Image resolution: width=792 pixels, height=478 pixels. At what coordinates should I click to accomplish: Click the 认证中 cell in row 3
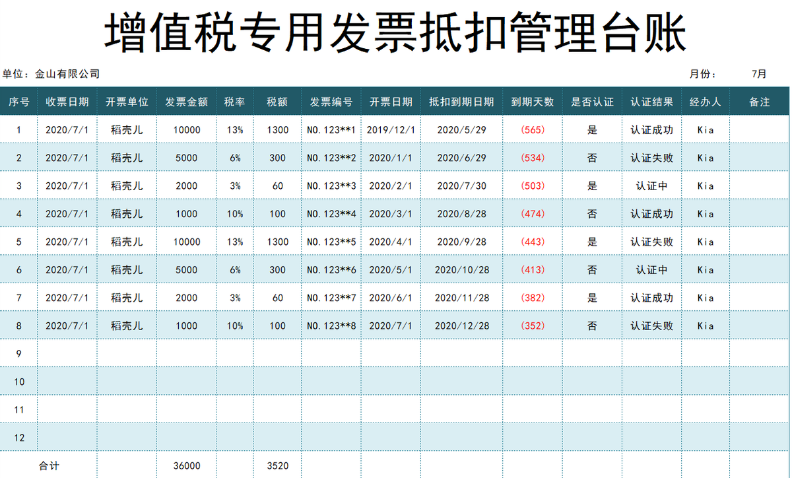[653, 186]
